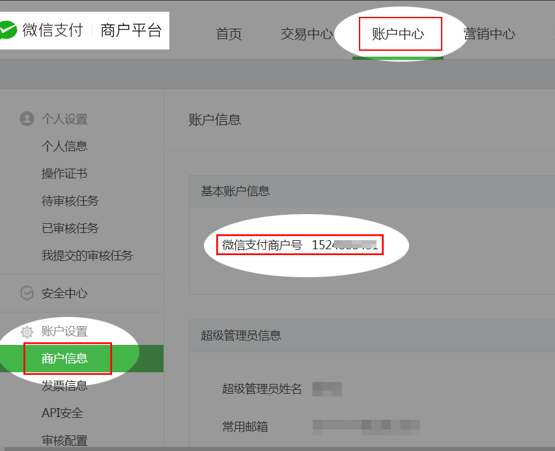Click the 商户平台 header text
This screenshot has height=451, width=555.
131,30
